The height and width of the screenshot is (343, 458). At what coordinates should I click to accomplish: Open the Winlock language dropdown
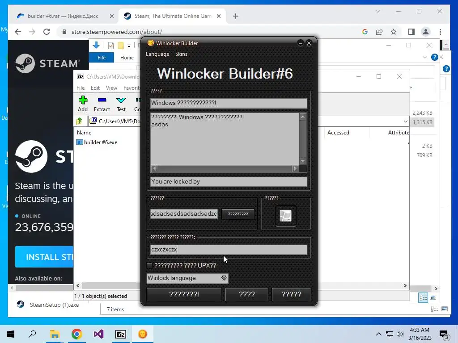tap(224, 278)
